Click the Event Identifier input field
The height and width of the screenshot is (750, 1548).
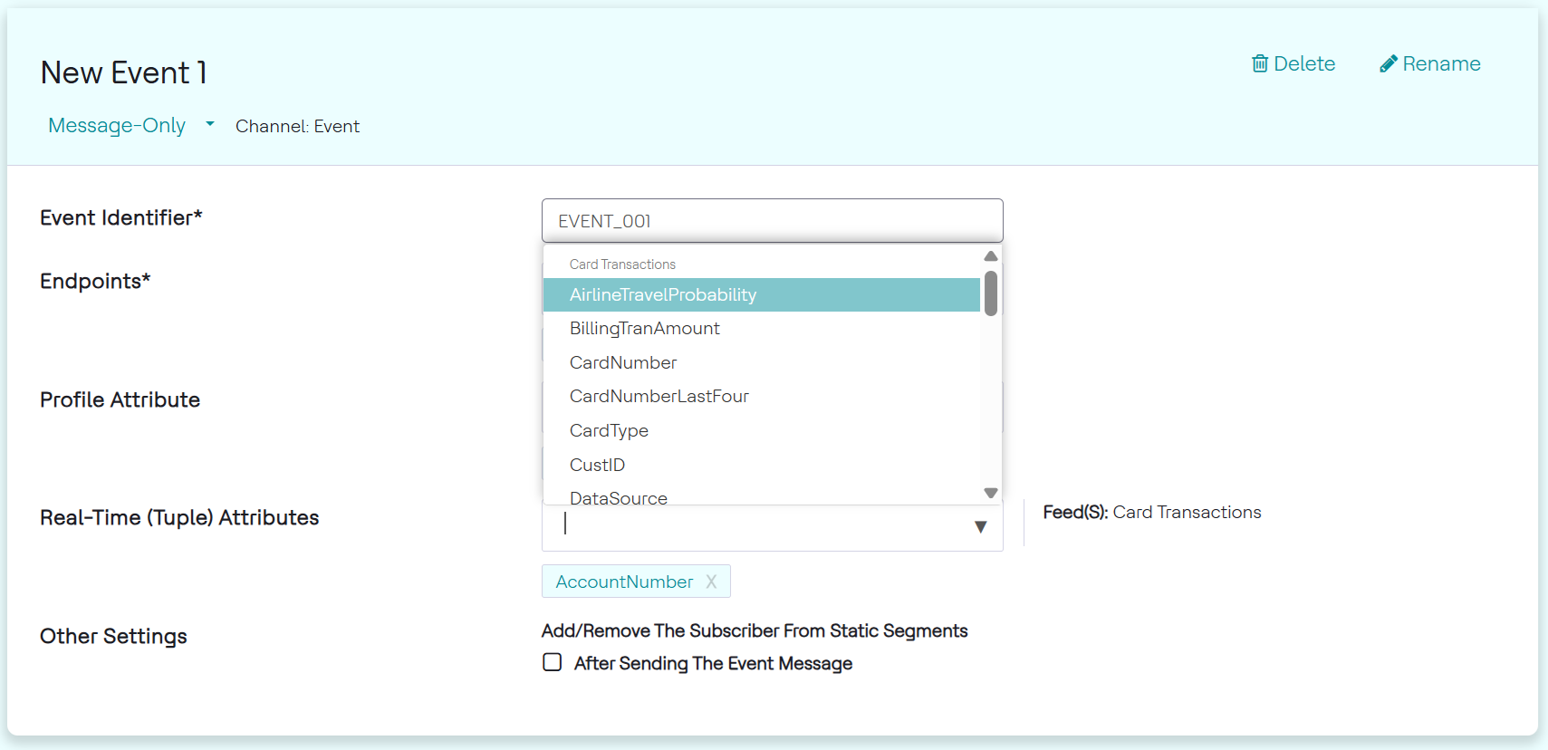pos(772,221)
